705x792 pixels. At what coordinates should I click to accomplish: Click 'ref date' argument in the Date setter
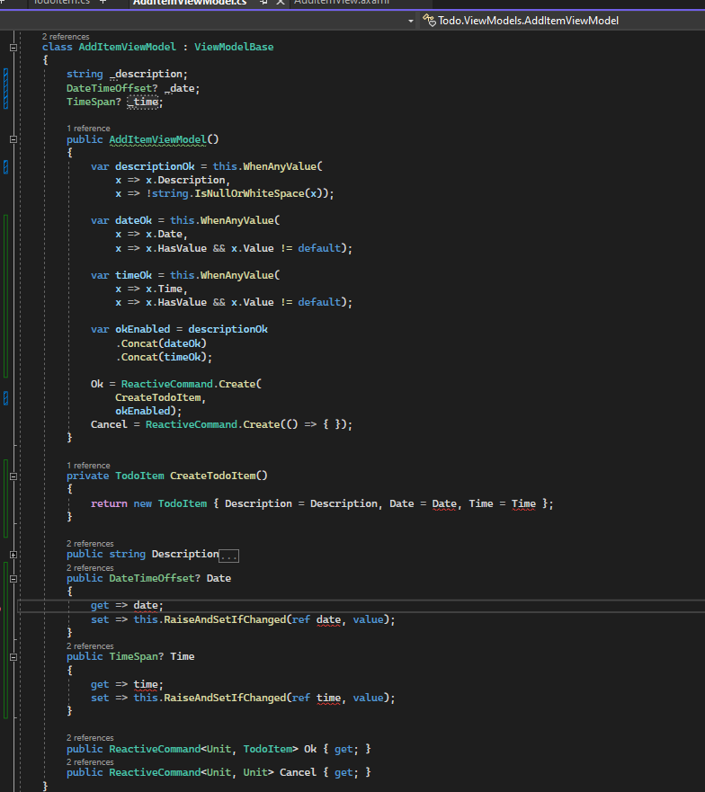[317, 619]
